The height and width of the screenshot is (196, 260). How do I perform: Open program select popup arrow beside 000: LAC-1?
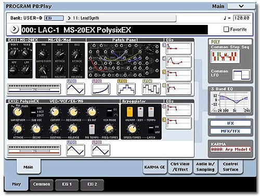tap(15, 29)
